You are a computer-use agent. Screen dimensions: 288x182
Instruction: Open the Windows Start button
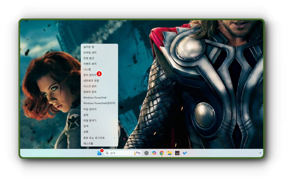99,153
